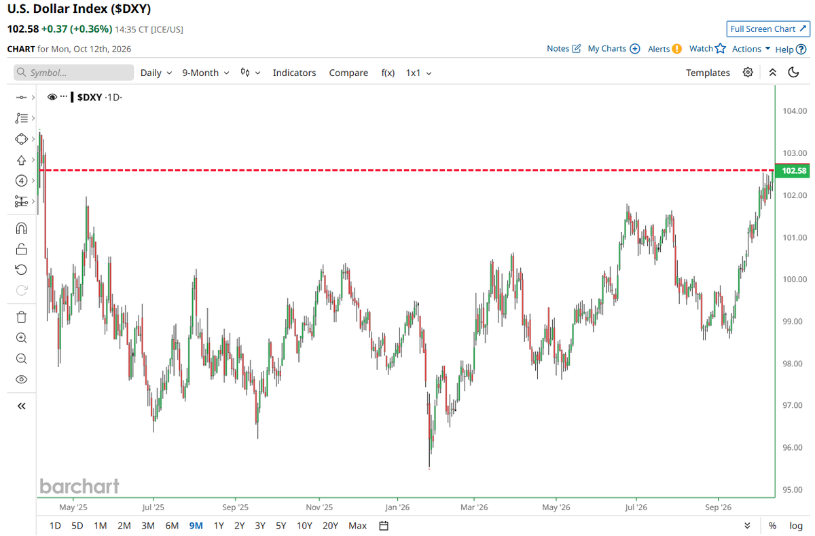Viewport: 815px width, 536px height.
Task: Open more options dots beside $DXY
Action: [x=64, y=97]
